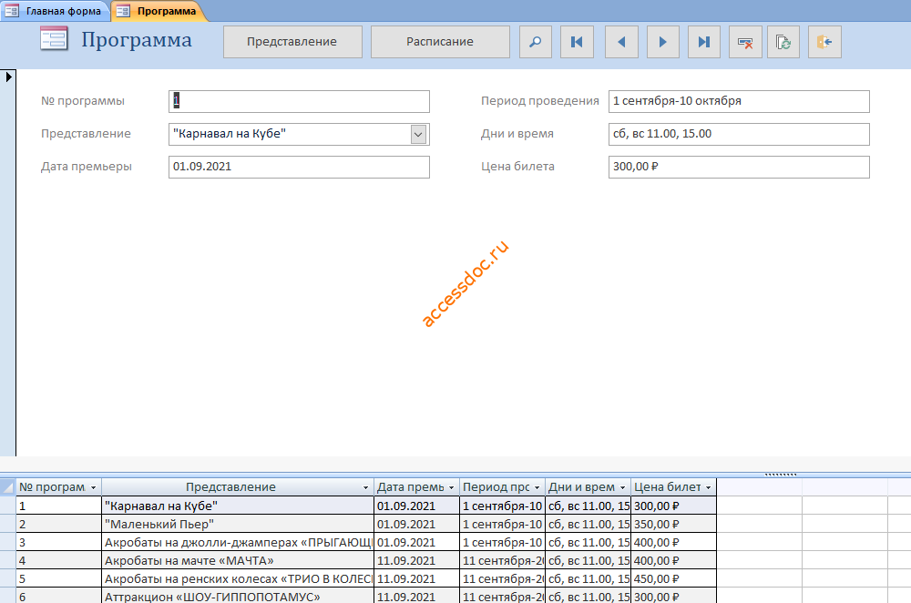Open the Цена билет column filter arrow

click(x=708, y=487)
